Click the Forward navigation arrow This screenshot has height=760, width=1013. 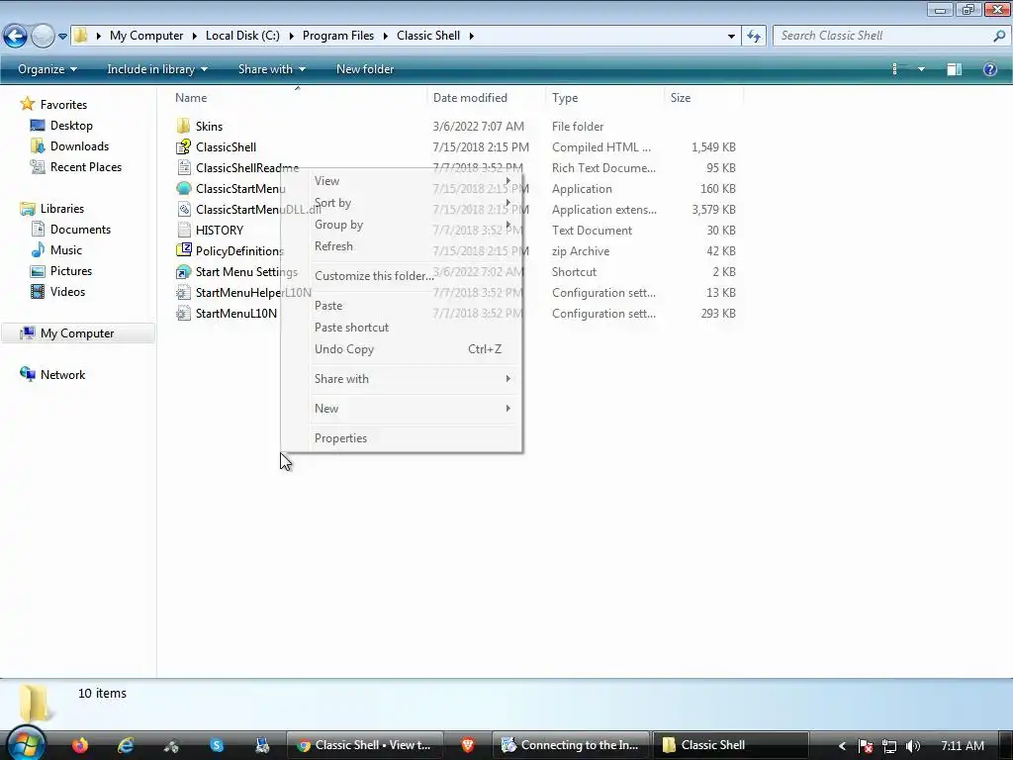[43, 36]
